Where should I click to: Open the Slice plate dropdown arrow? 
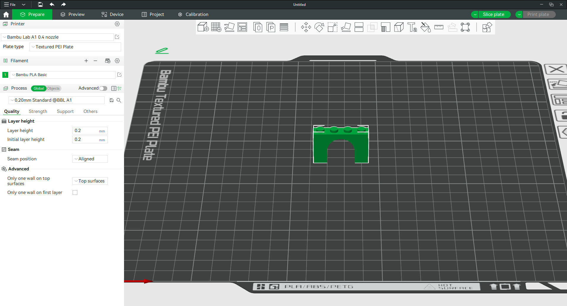point(475,14)
